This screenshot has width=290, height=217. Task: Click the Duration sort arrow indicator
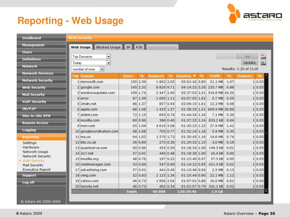tap(194, 76)
